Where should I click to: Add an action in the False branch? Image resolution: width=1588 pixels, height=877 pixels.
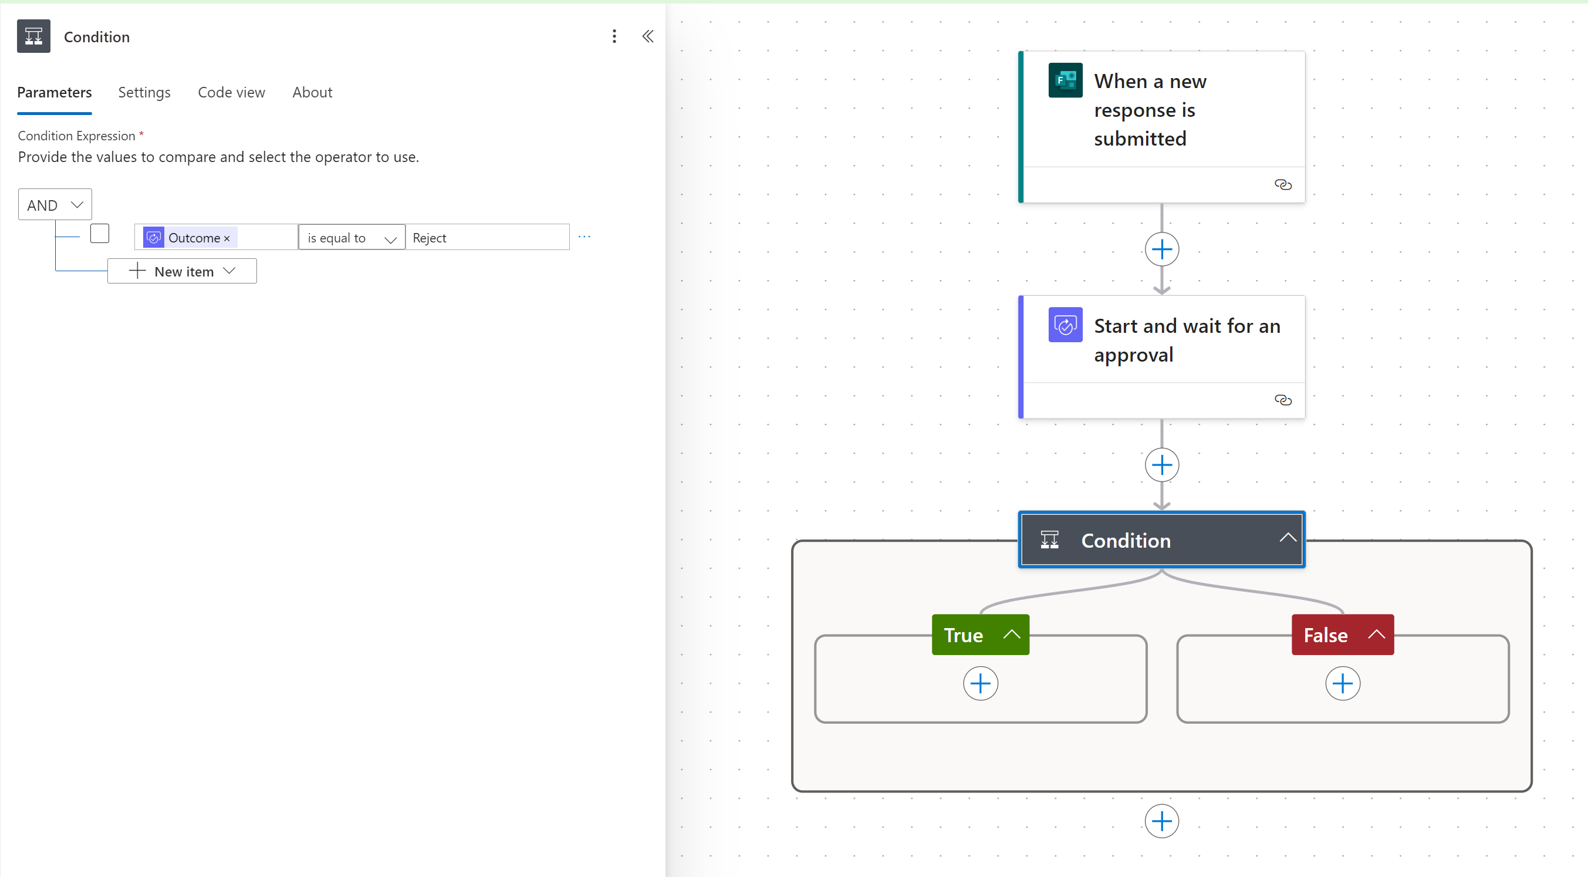(1342, 683)
